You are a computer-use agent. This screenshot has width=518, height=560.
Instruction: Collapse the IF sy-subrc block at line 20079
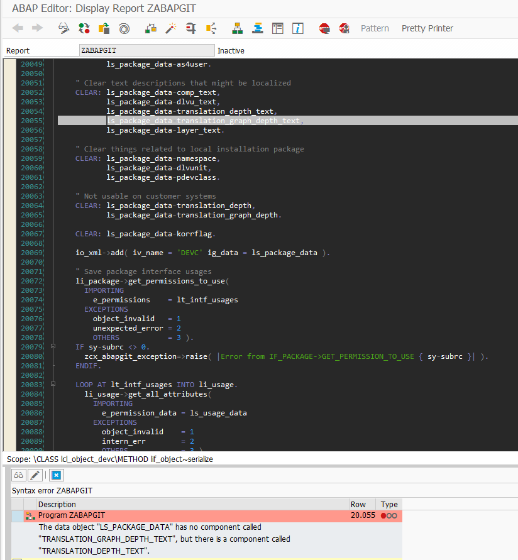click(x=53, y=346)
